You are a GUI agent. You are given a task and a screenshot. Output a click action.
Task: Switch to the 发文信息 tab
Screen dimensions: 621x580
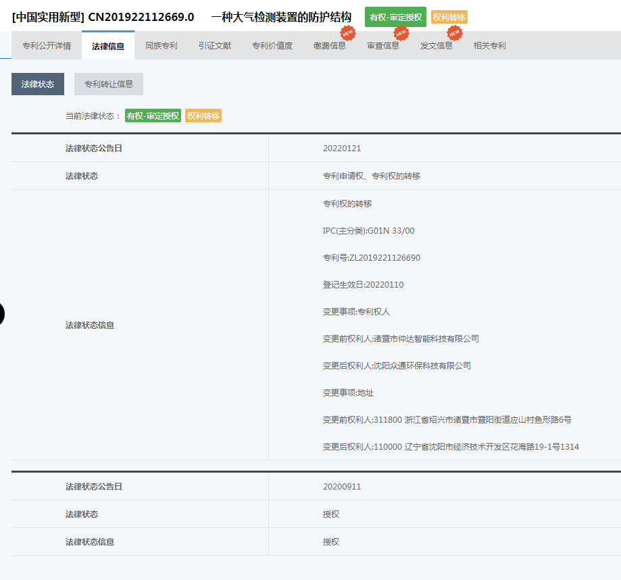coord(437,46)
